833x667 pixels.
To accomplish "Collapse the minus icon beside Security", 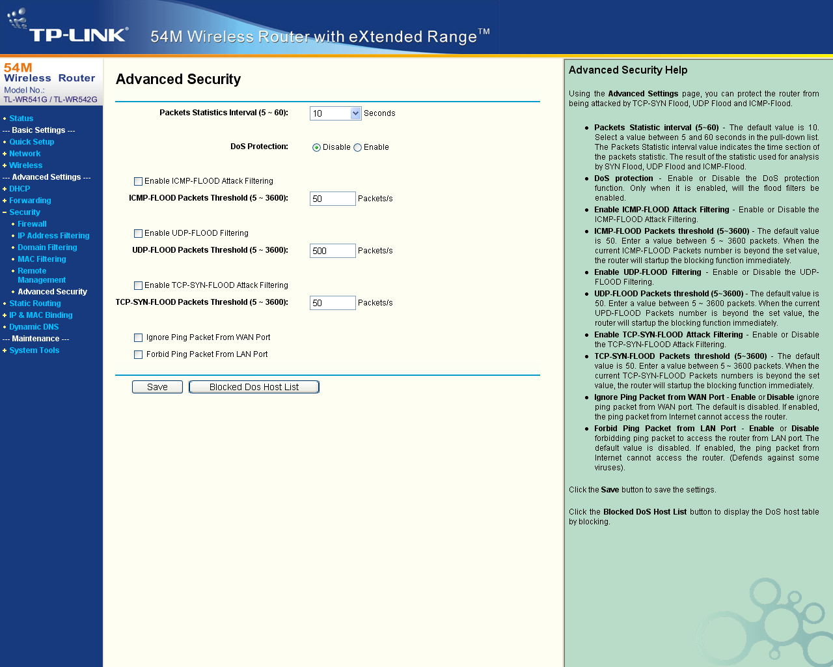I will (x=5, y=212).
